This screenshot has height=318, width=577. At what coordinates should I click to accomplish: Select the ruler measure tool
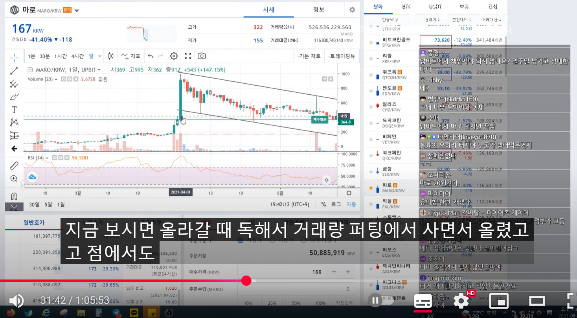[x=14, y=165]
